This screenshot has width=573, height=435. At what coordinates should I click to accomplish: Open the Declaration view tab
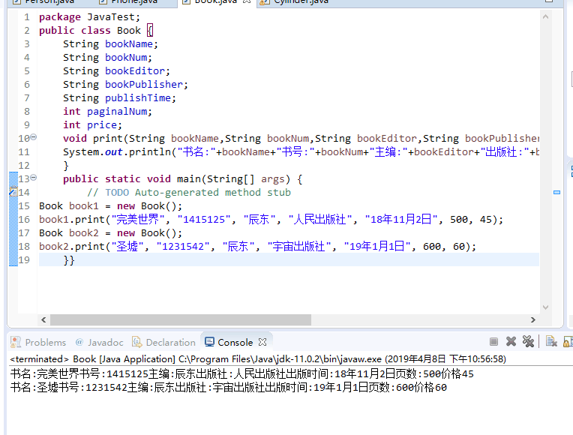pyautogui.click(x=163, y=342)
